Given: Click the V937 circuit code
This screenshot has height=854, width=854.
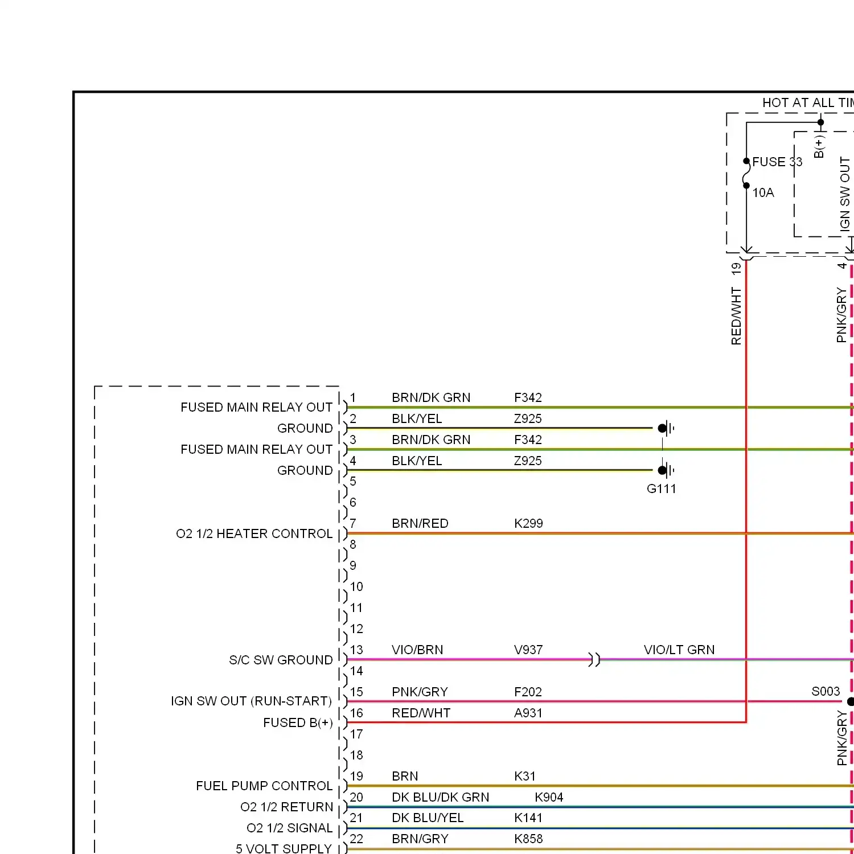Looking at the screenshot, I should [x=528, y=650].
